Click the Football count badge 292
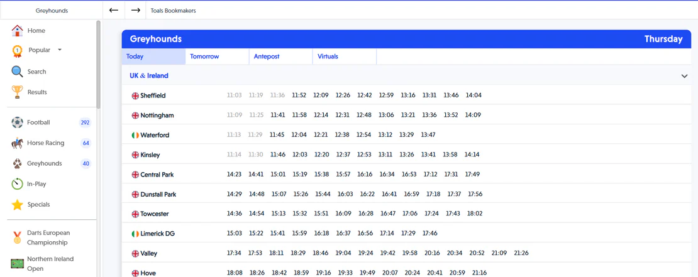The width and height of the screenshot is (698, 277). point(85,122)
